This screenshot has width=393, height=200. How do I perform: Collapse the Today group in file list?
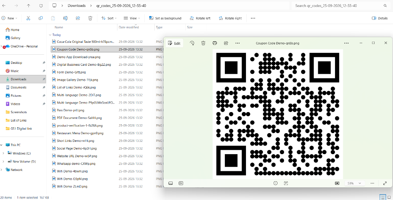click(50, 35)
